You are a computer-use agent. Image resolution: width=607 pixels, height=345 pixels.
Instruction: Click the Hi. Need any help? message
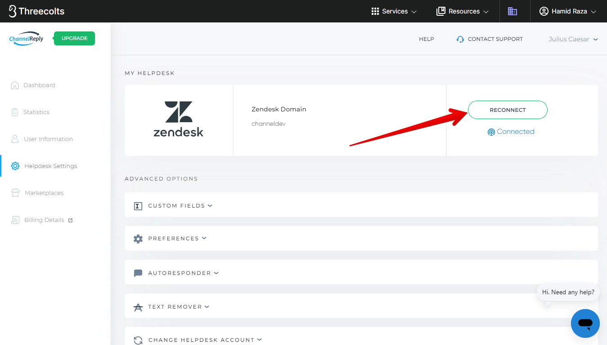(568, 292)
